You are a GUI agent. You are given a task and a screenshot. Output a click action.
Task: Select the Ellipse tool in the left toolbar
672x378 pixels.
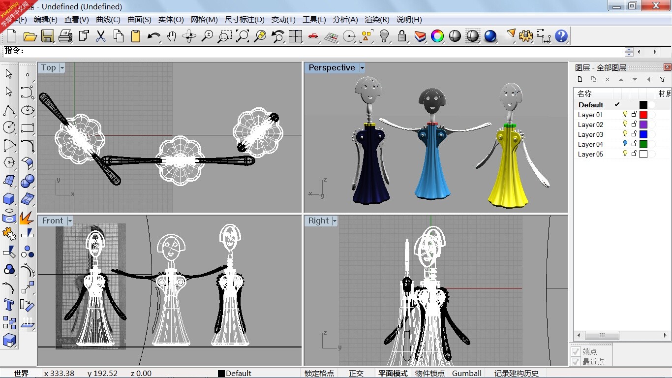(28, 109)
